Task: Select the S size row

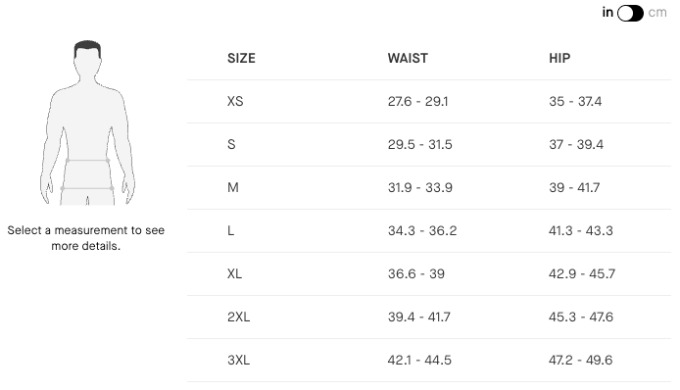Action: [x=429, y=144]
